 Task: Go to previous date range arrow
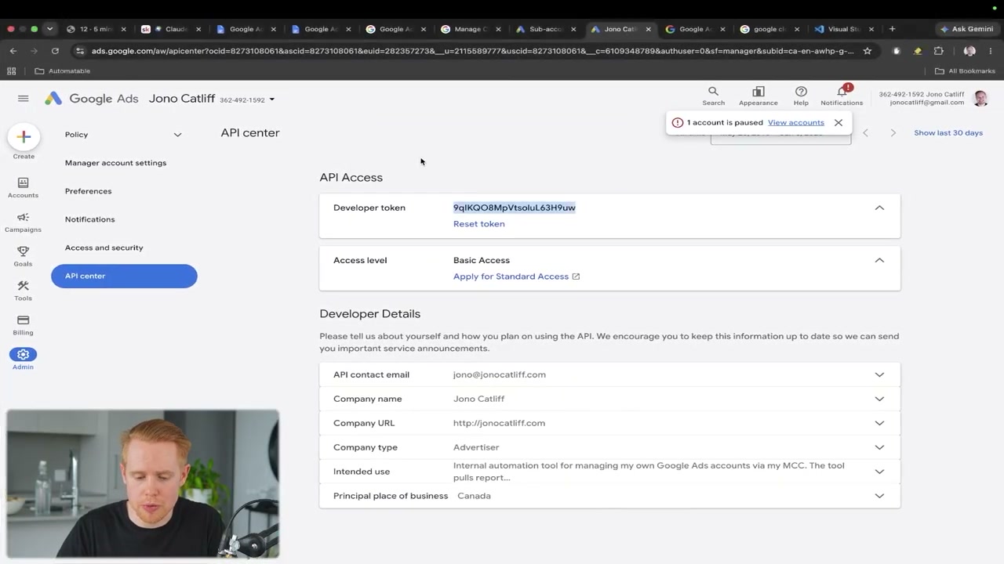[865, 133]
